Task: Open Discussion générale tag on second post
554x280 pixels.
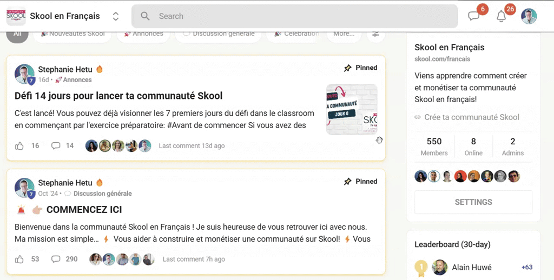Action: 98,194
